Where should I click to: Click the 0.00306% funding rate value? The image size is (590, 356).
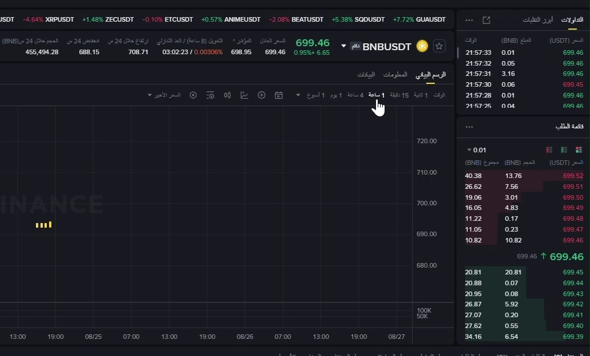(x=208, y=52)
